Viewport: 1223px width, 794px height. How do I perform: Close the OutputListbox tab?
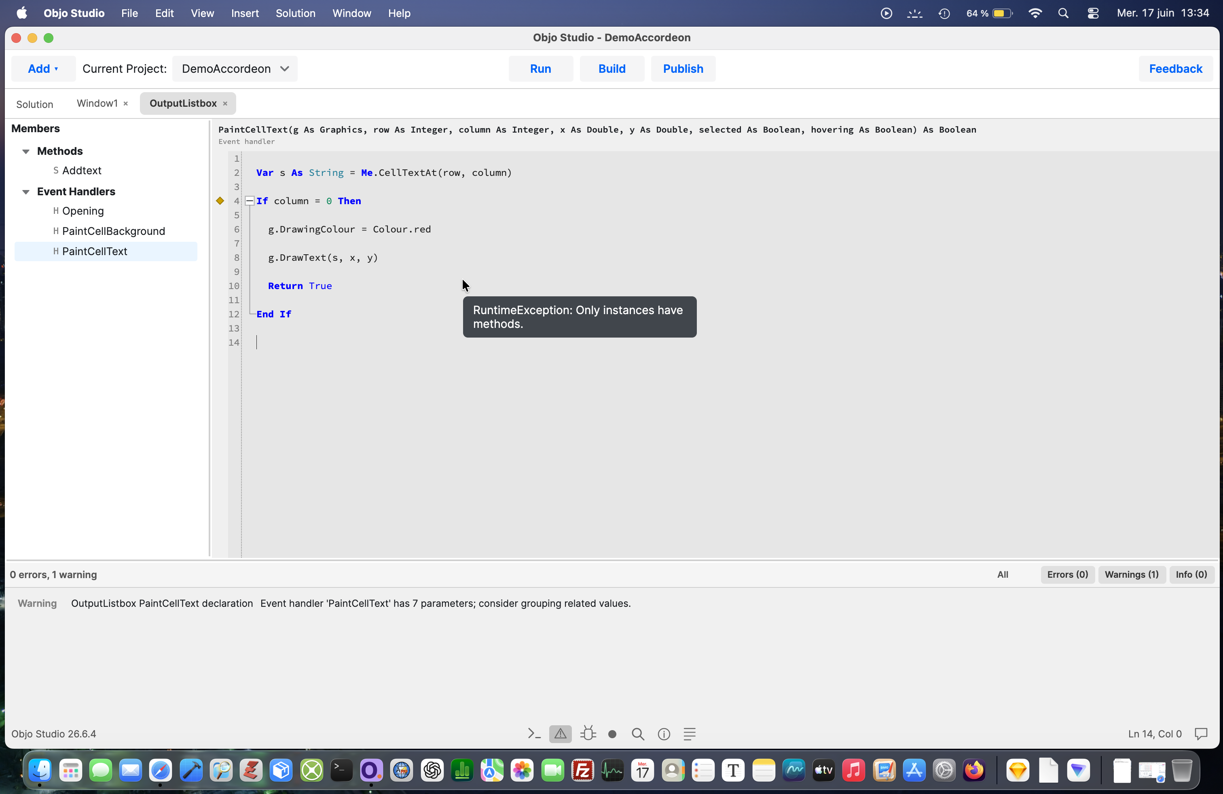(225, 104)
